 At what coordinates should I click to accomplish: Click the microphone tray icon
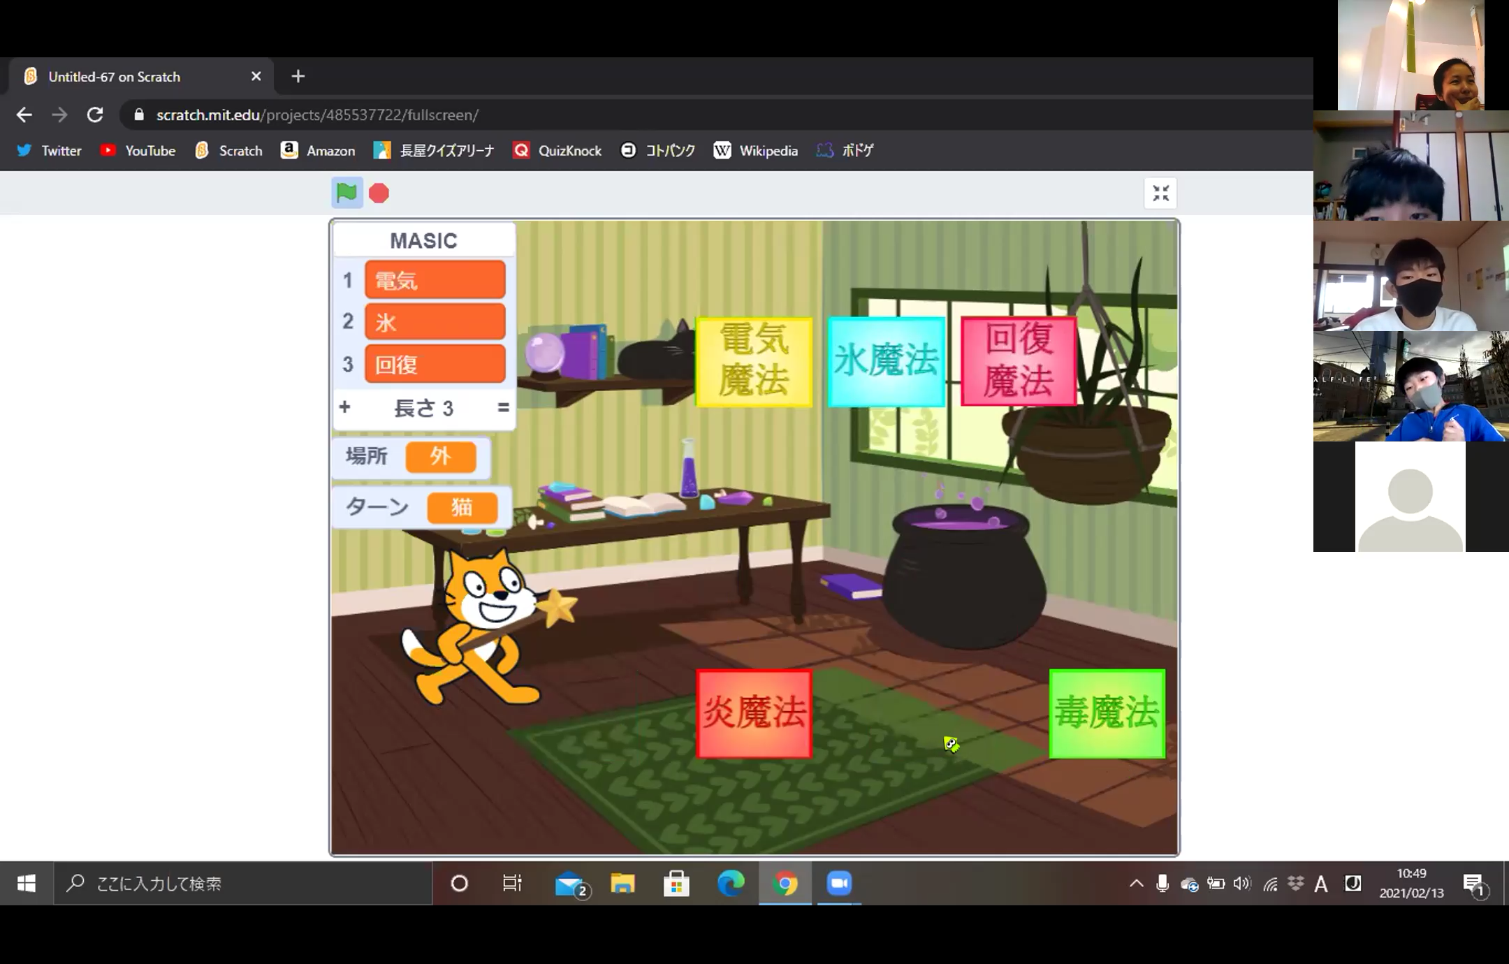(x=1162, y=884)
